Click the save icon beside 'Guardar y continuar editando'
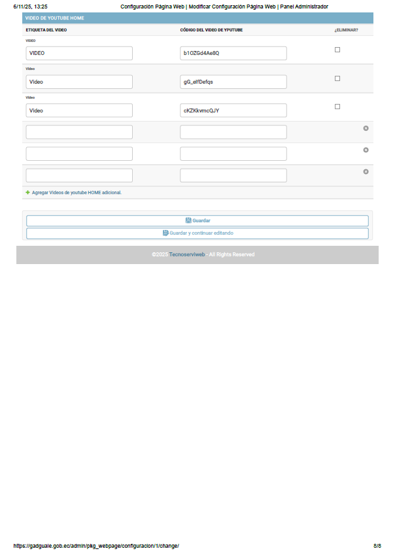This screenshot has height=553, width=395. pyautogui.click(x=165, y=233)
